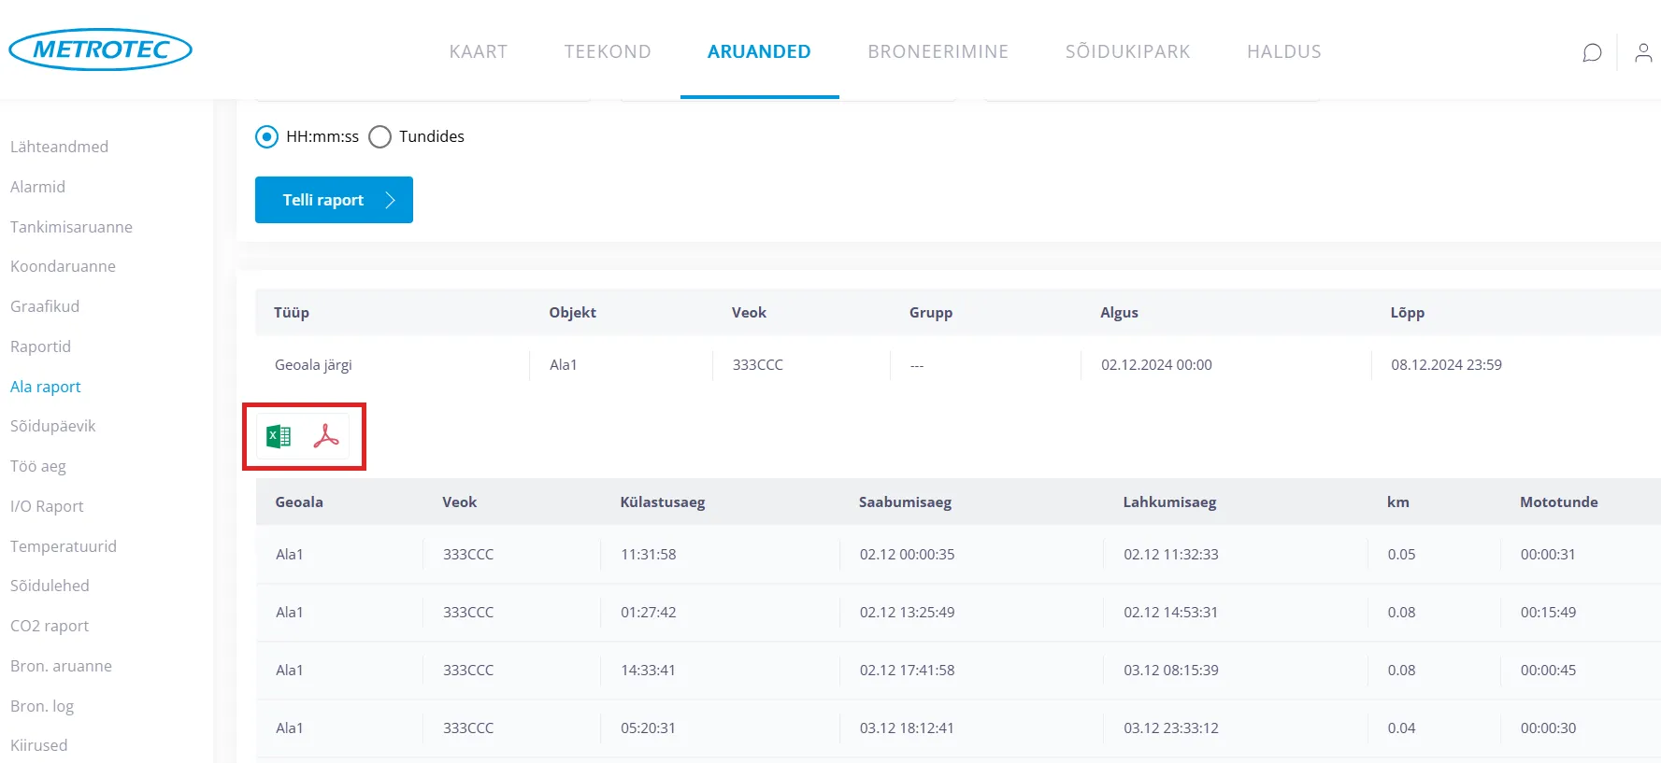1661x763 pixels.
Task: Click the Saabumisaeg column header
Action: 905,502
